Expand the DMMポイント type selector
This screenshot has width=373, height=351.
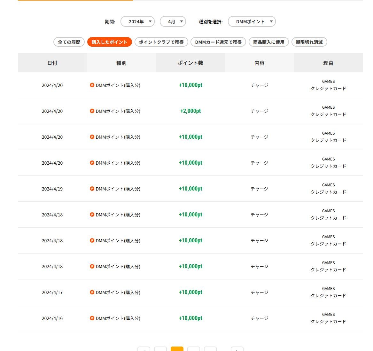point(252,22)
